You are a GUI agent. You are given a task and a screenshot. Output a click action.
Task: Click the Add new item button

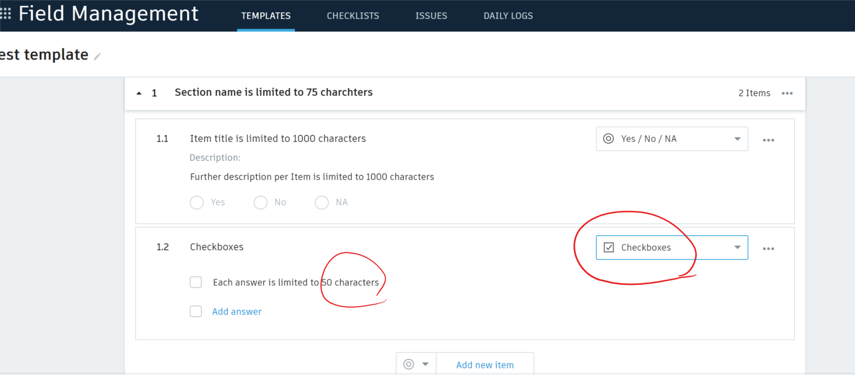[485, 364]
